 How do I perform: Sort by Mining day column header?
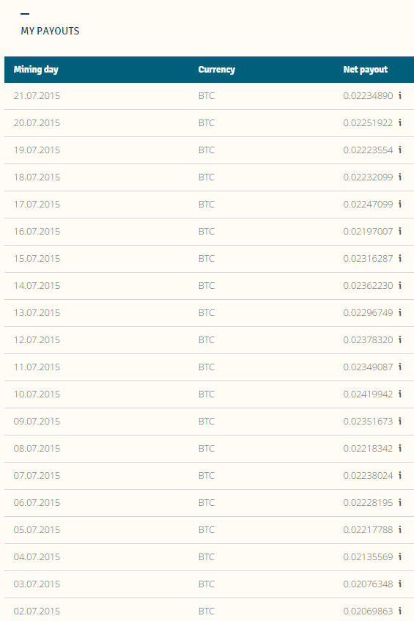36,70
